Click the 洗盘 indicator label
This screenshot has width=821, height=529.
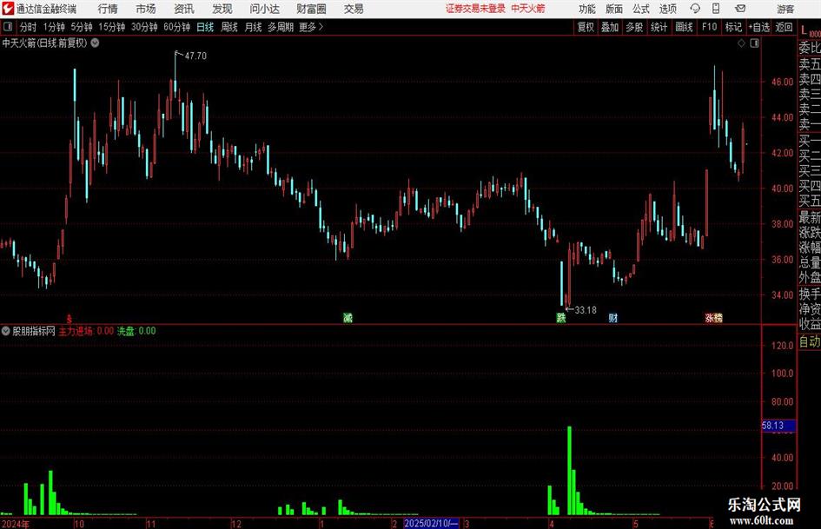(126, 331)
